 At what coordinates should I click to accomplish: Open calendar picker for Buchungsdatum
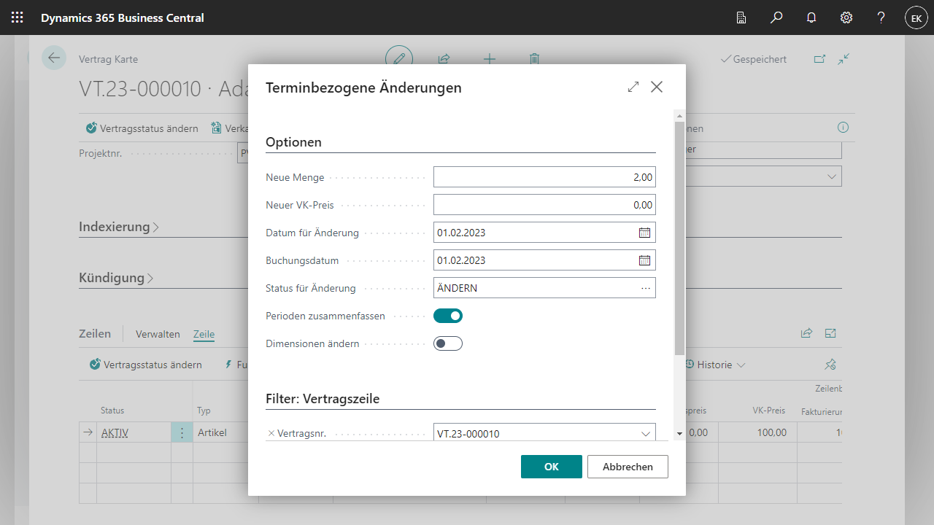click(644, 260)
